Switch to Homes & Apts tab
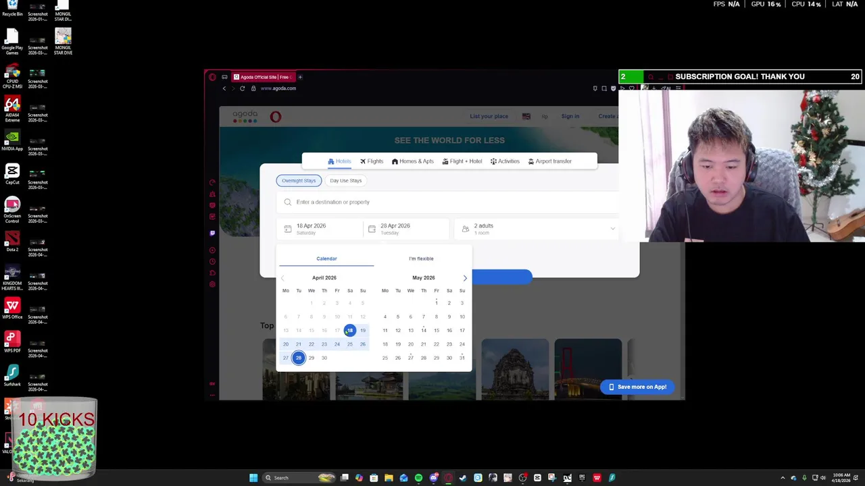 (413, 161)
